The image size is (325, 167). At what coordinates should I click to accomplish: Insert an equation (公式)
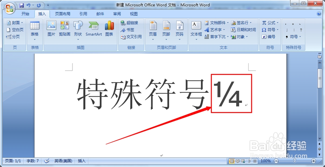coord(270,23)
